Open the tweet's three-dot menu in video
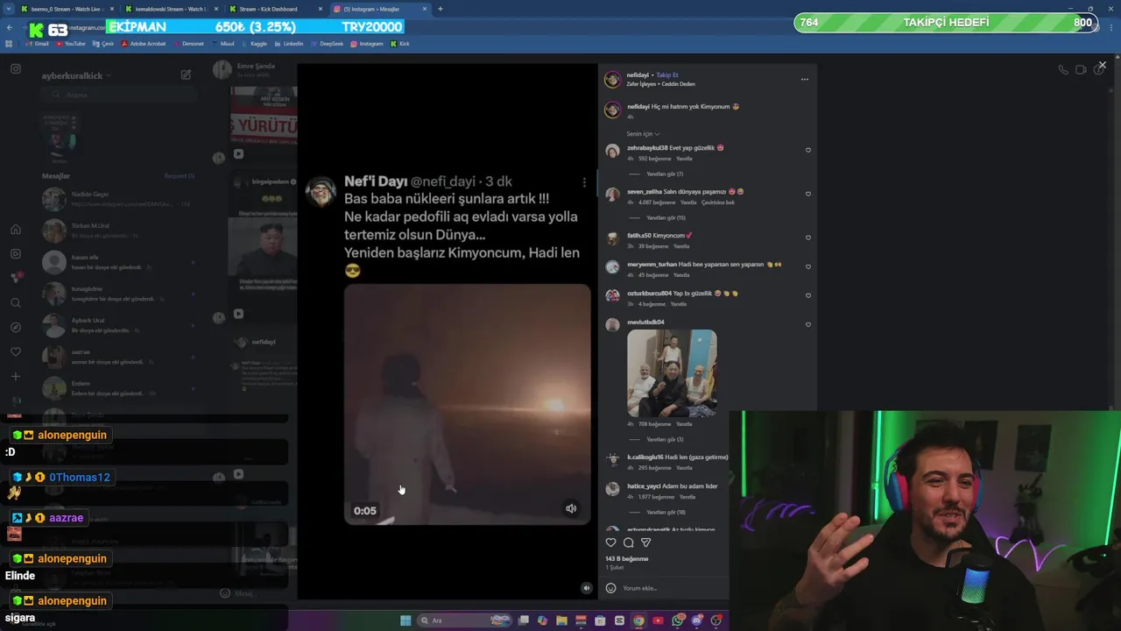The width and height of the screenshot is (1121, 631). 584,182
